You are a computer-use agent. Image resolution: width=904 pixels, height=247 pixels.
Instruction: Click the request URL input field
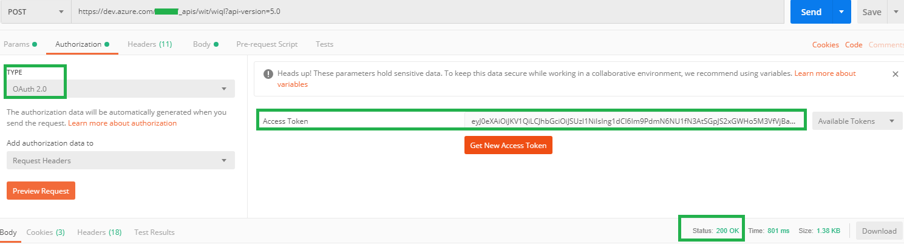coord(425,12)
